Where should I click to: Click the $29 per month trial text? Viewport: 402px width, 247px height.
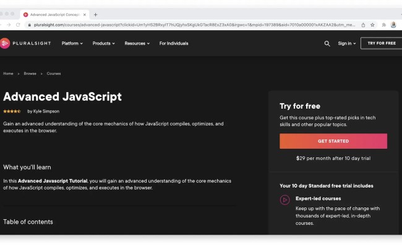click(333, 158)
